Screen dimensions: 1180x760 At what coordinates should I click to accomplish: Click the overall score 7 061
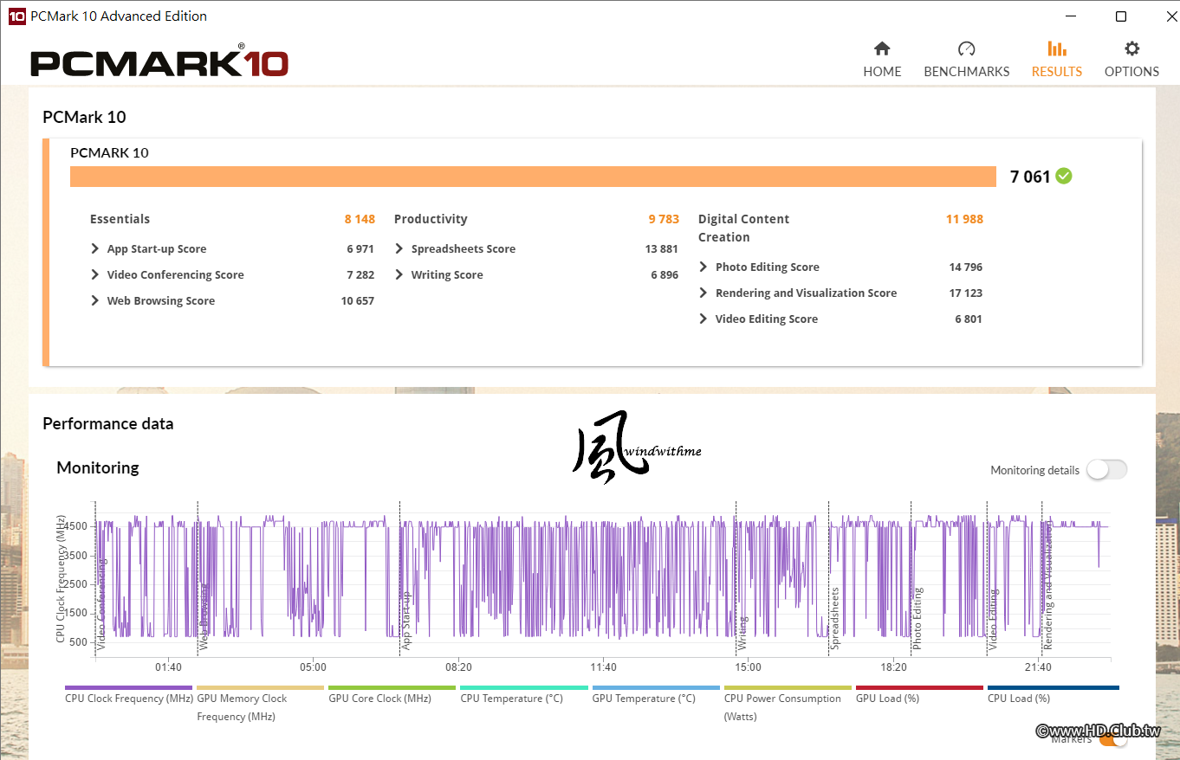pos(1030,177)
